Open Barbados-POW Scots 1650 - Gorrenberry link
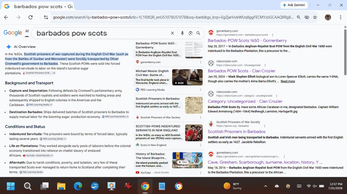This screenshot has height=194, width=347. click(247, 40)
